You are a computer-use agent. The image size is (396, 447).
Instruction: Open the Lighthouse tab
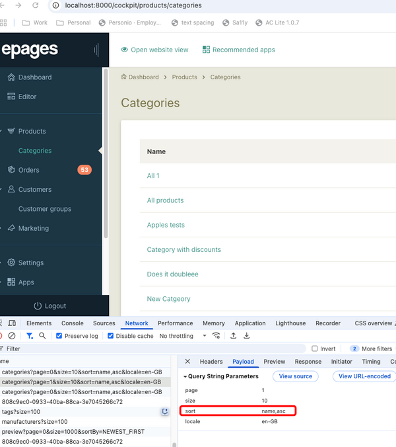click(290, 323)
